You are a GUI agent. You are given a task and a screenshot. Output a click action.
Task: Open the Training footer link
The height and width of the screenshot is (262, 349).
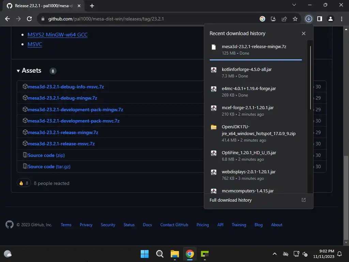pos(239,225)
